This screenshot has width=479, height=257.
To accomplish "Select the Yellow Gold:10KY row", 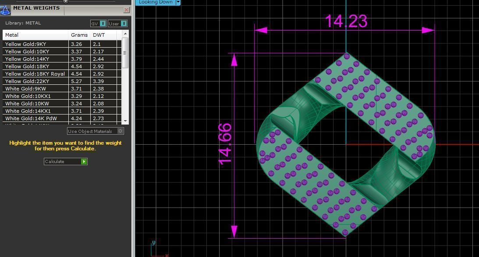I will coord(62,52).
